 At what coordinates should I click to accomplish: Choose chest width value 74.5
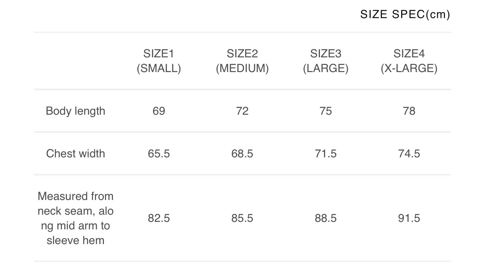coord(409,154)
